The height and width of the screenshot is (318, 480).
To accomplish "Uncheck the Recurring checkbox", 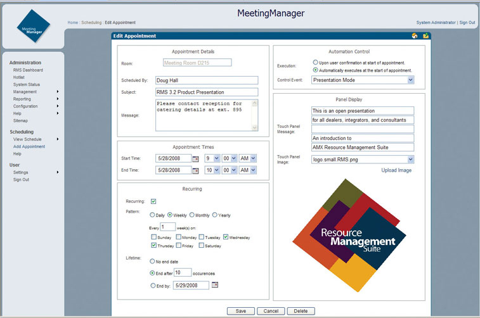I will click(153, 201).
